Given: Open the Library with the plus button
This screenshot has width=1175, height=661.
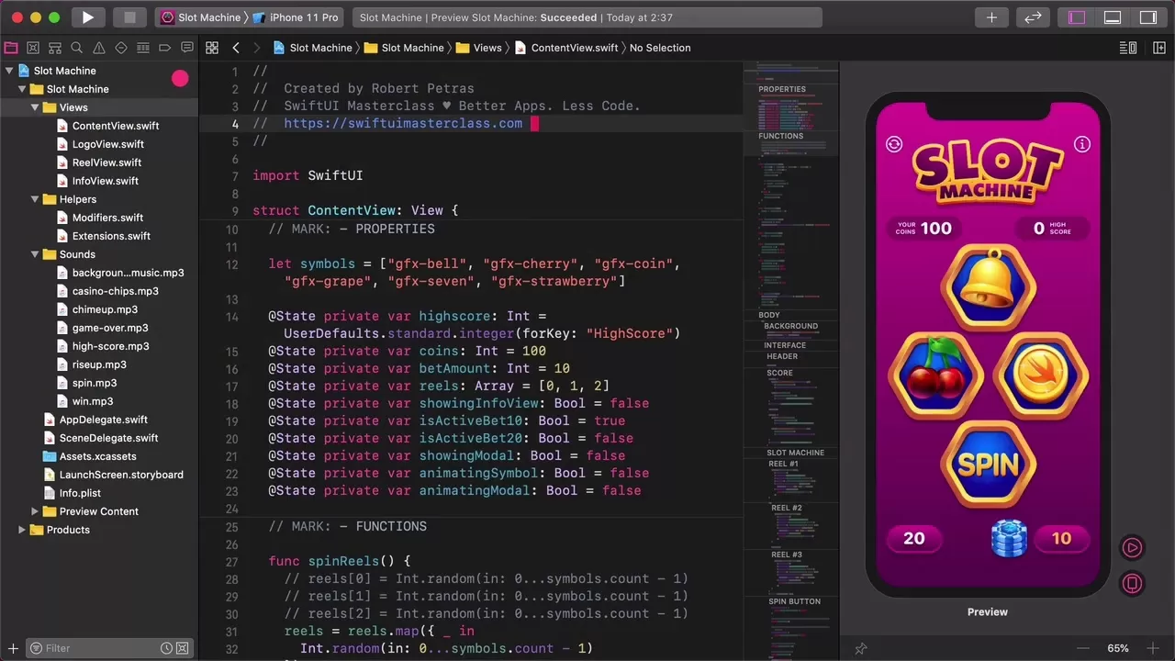Looking at the screenshot, I should coord(991,17).
